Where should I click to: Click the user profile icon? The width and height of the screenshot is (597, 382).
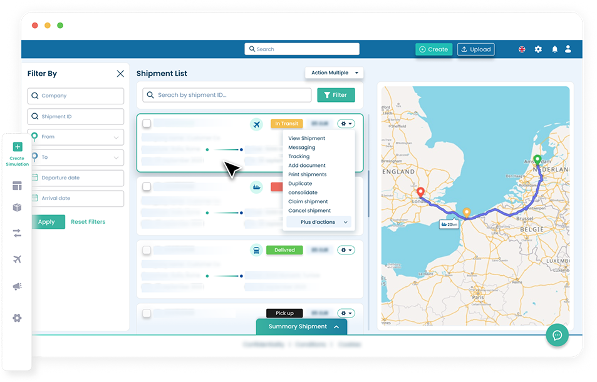[x=568, y=49]
